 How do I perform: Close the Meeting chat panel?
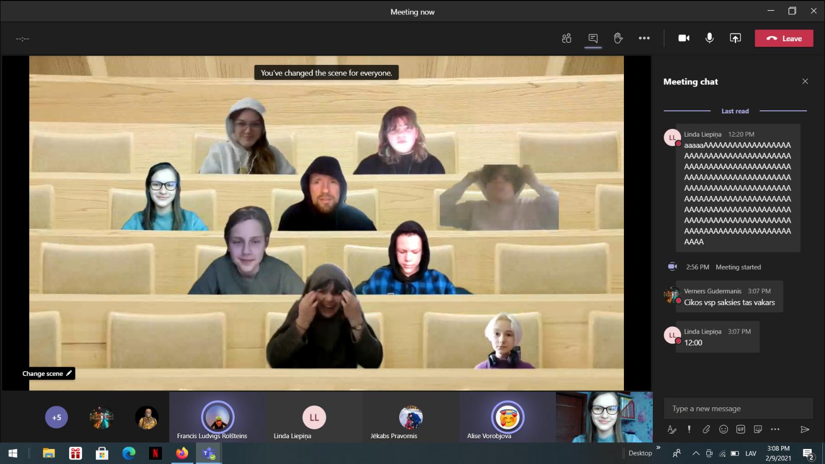(805, 81)
